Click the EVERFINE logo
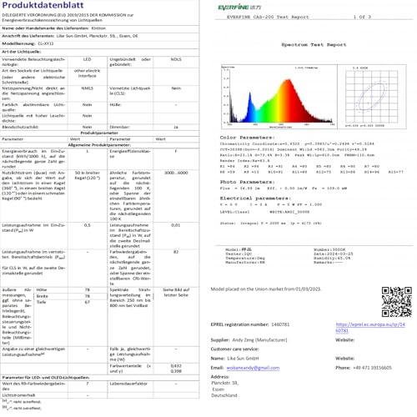Viewport: 417px width, 417px height. point(239,8)
